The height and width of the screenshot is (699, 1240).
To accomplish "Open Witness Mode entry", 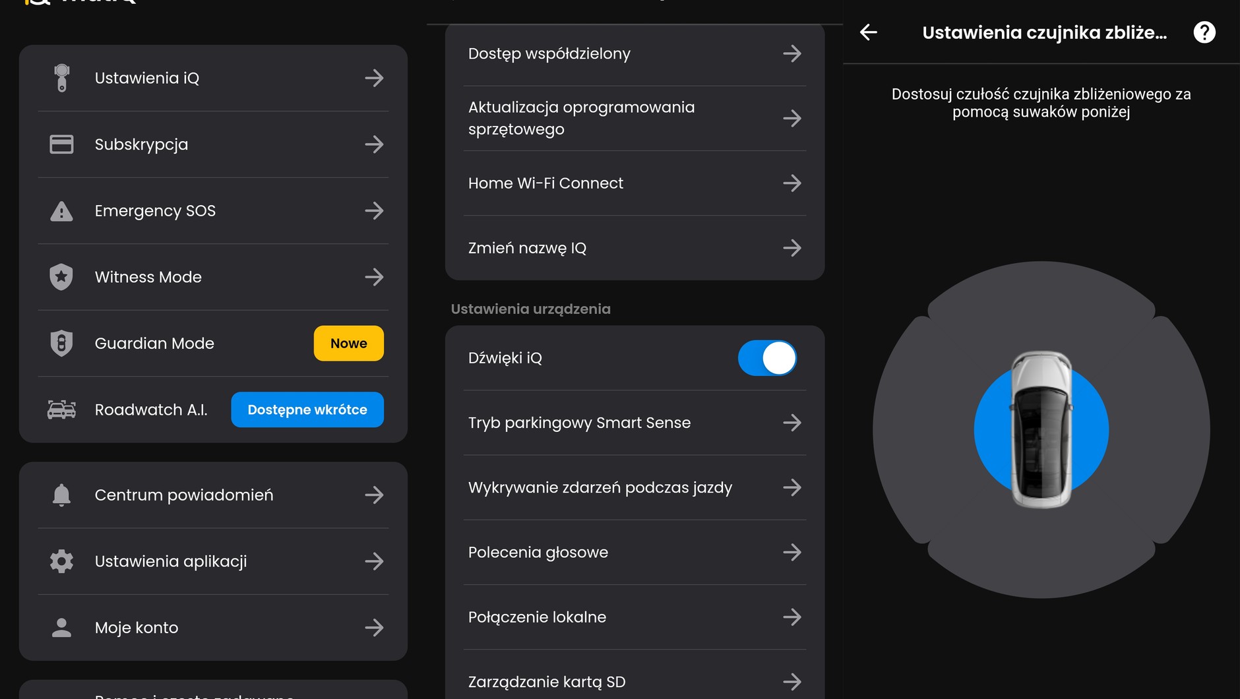I will click(213, 277).
